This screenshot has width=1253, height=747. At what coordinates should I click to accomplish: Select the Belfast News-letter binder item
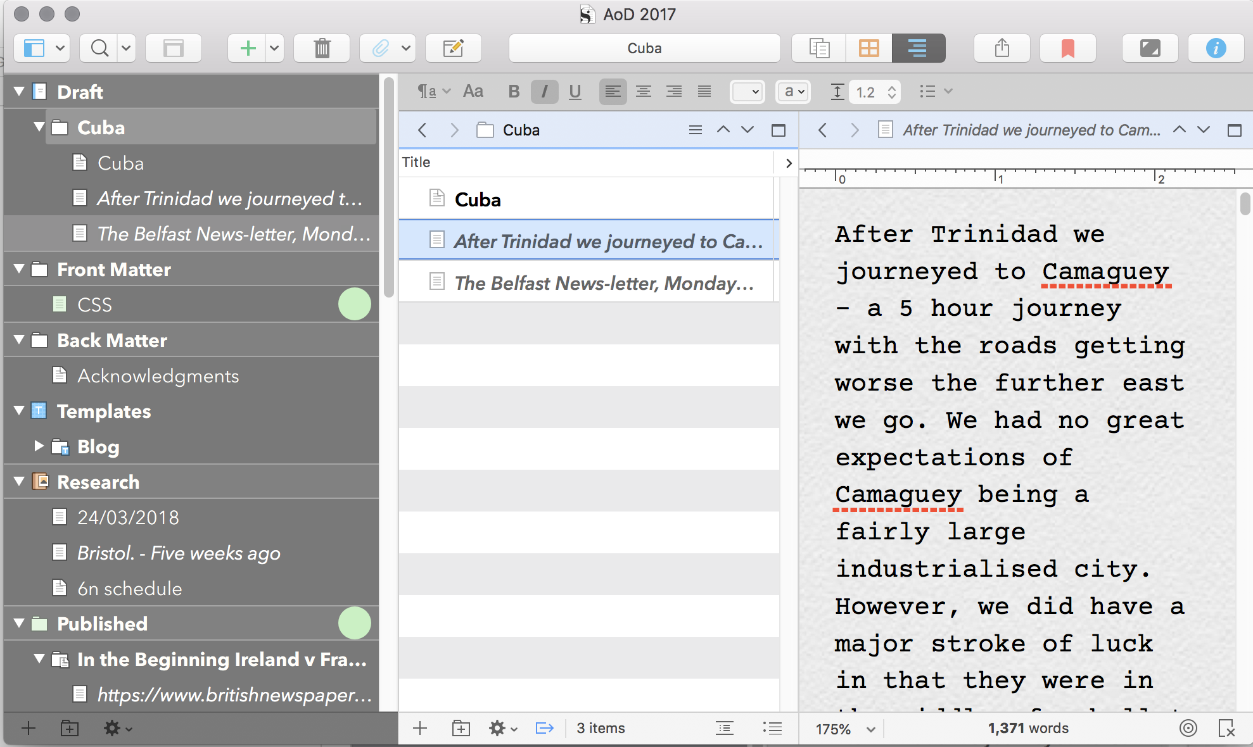coord(191,234)
